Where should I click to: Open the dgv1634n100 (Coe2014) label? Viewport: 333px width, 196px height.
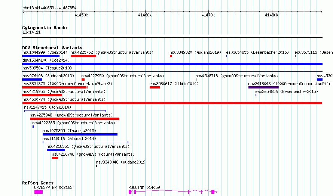46,60
